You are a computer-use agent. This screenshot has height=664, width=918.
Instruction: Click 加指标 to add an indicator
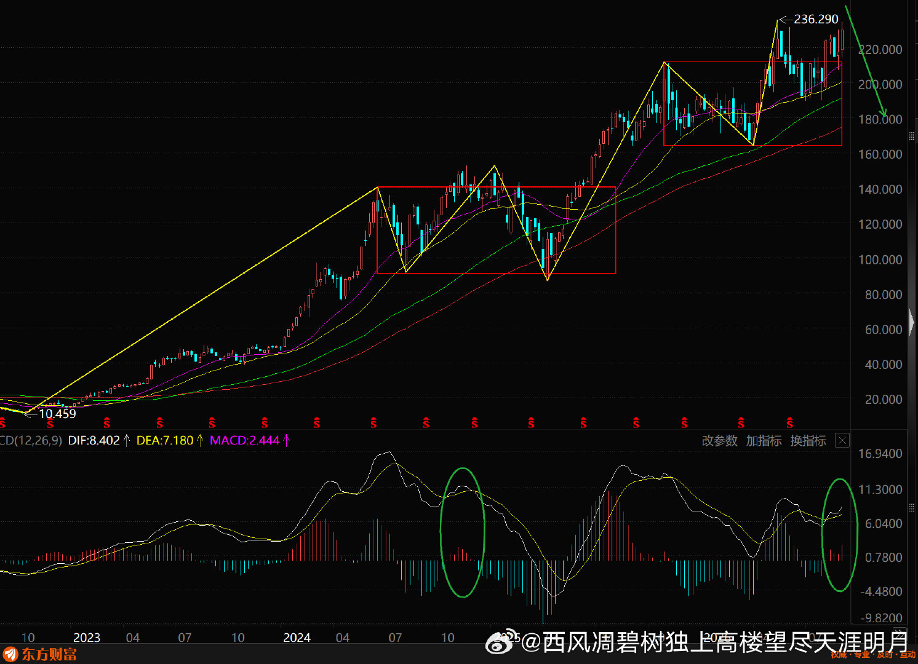(x=764, y=441)
